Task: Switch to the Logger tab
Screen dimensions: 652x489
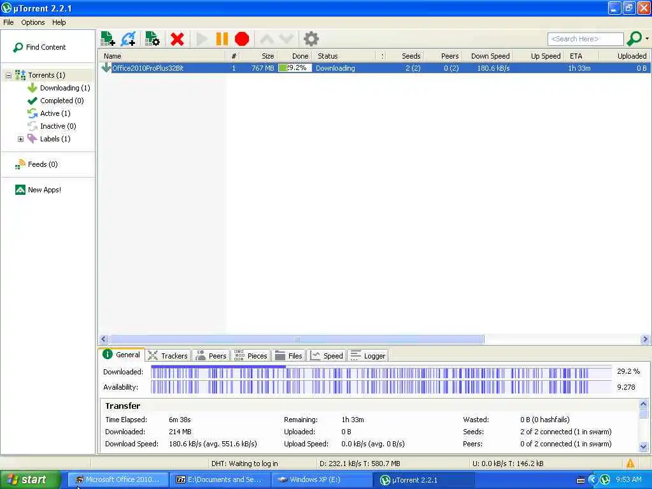Action: [x=369, y=356]
